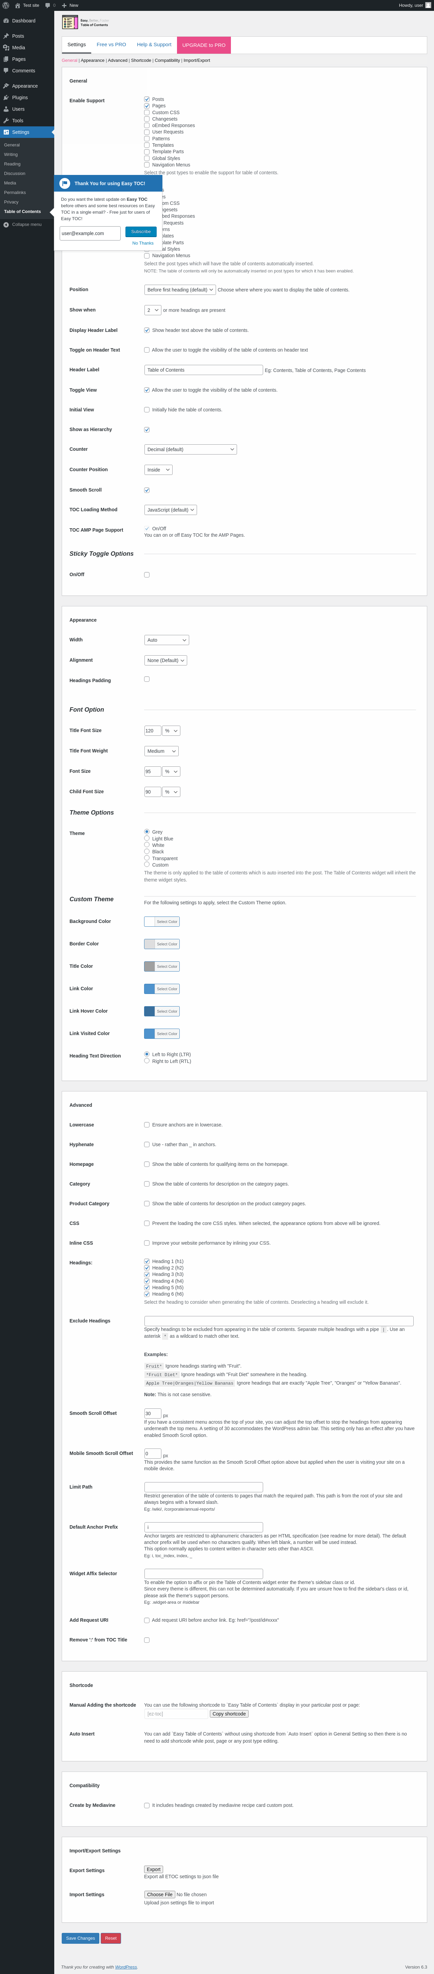Click New in the admin bar
This screenshot has height=1974, width=434.
(70, 5)
